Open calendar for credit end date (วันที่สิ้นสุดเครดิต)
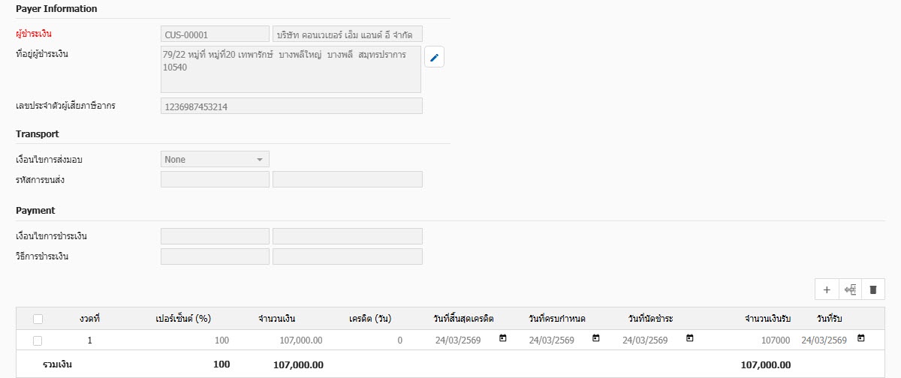901x378 pixels. click(x=503, y=339)
